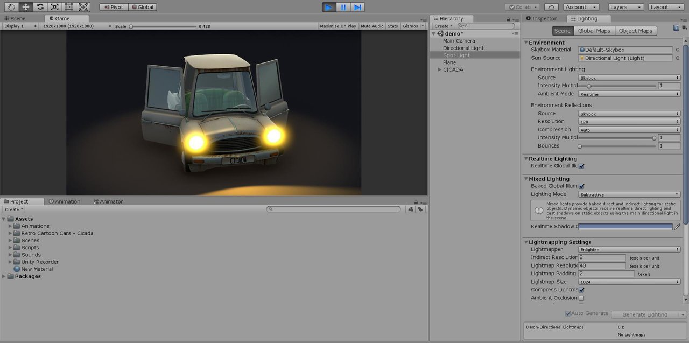
Task: Switch to the Inspector tab
Action: [x=541, y=18]
